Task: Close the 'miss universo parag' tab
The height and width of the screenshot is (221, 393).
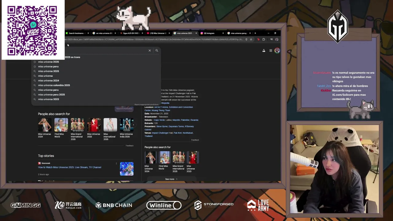Action: point(250,33)
